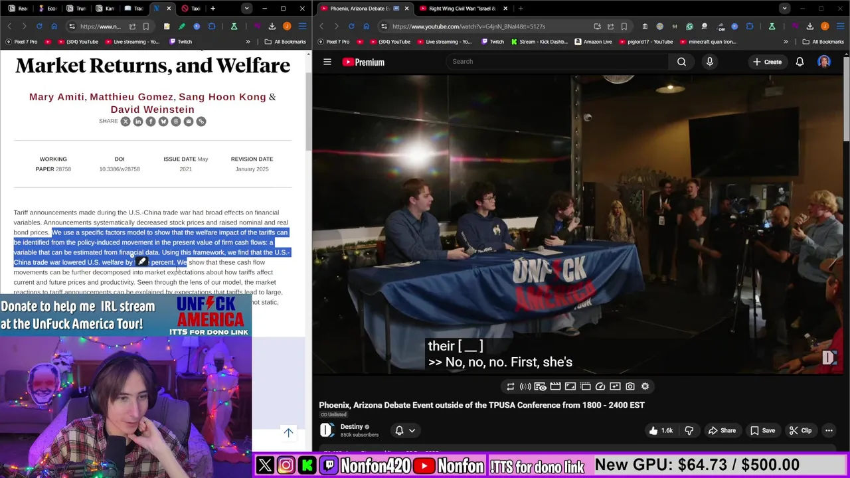Click the video player frame

click(x=578, y=226)
